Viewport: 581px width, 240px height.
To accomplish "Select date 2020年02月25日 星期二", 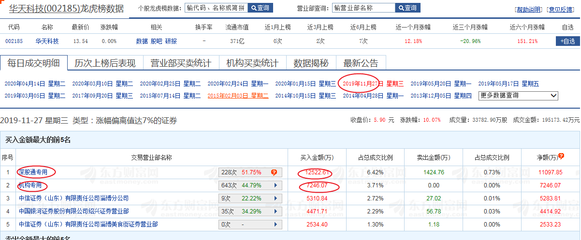I will point(170,84).
